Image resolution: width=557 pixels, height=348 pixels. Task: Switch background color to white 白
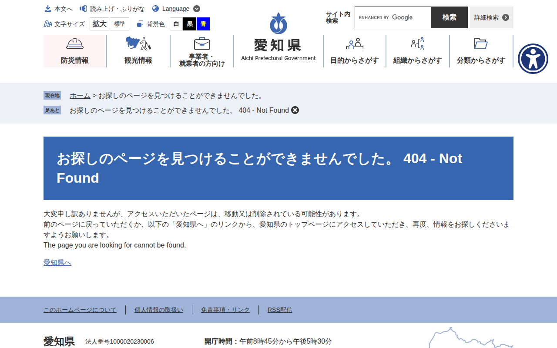coord(176,24)
